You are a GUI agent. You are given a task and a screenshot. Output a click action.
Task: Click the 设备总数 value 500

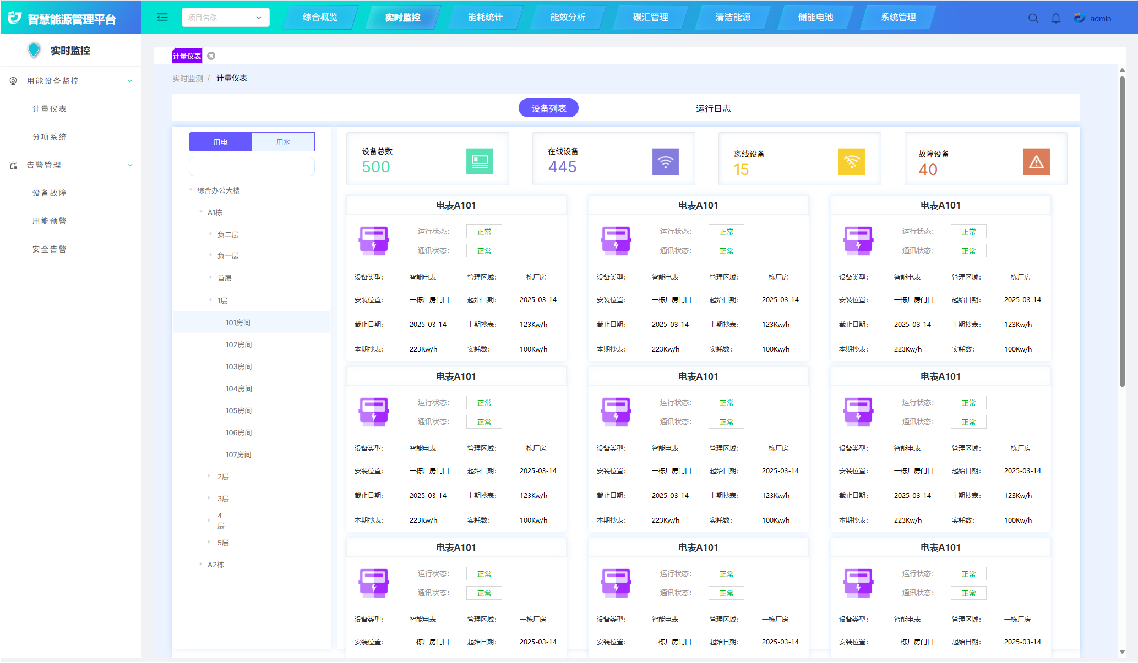coord(376,167)
